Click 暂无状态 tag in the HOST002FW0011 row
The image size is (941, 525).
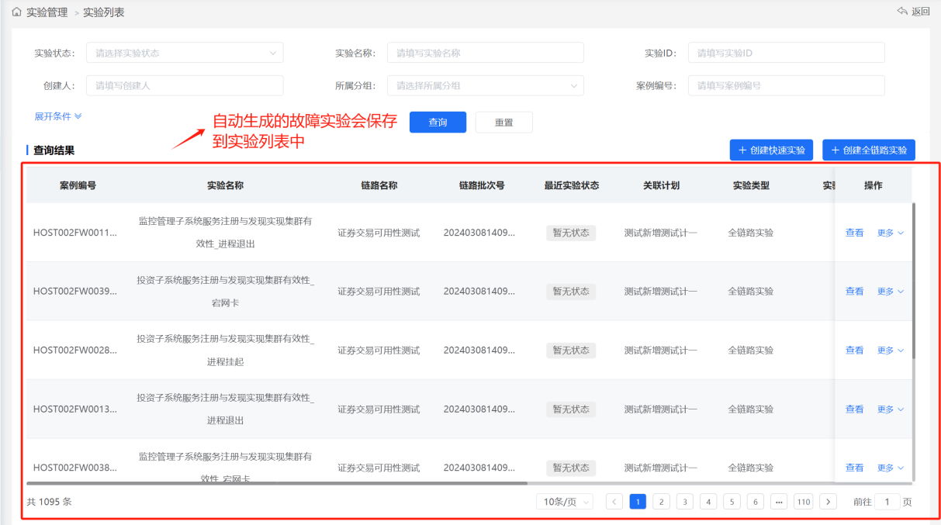pos(571,233)
